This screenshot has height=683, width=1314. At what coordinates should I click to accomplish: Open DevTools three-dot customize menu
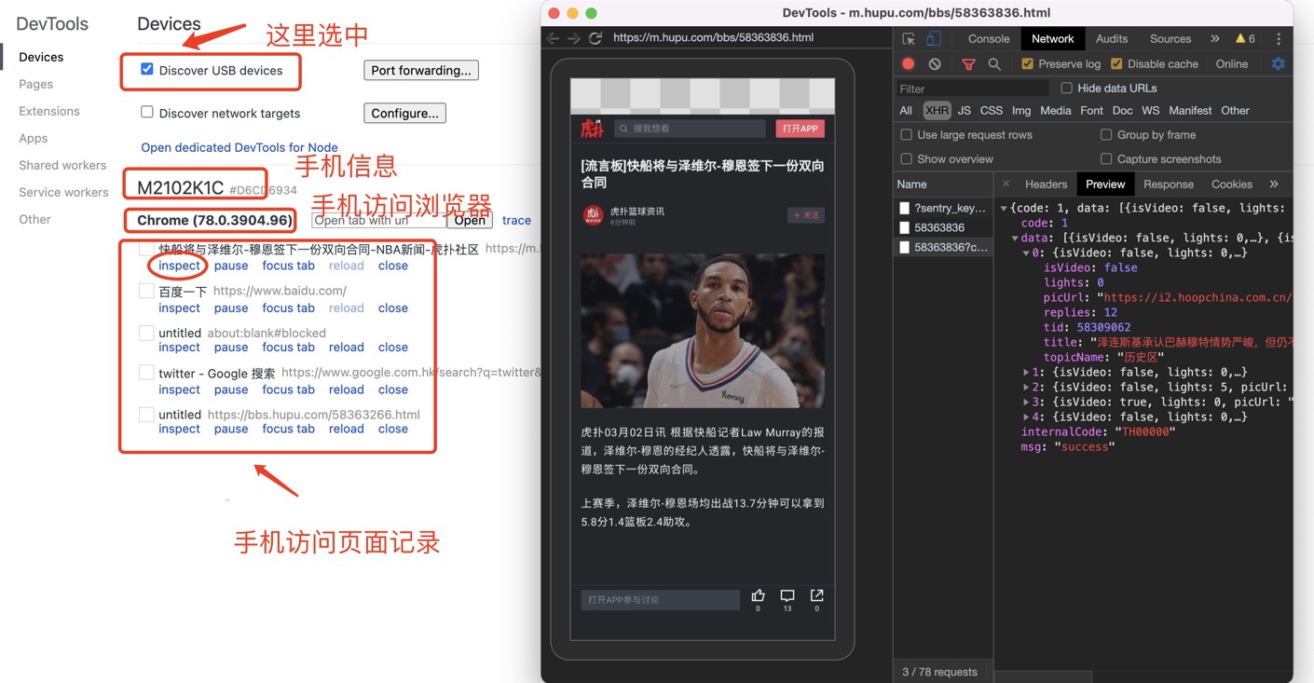click(1278, 39)
